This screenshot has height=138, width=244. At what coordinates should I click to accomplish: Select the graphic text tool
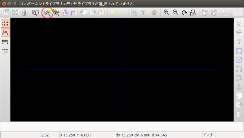click(239, 41)
